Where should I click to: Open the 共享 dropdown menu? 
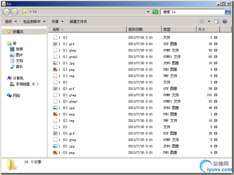click(58, 22)
